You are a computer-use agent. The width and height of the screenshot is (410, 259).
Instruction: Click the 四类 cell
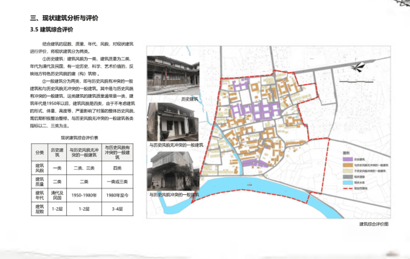(117, 168)
